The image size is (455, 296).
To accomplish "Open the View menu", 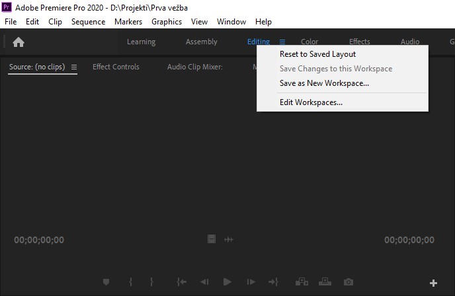I will click(199, 22).
